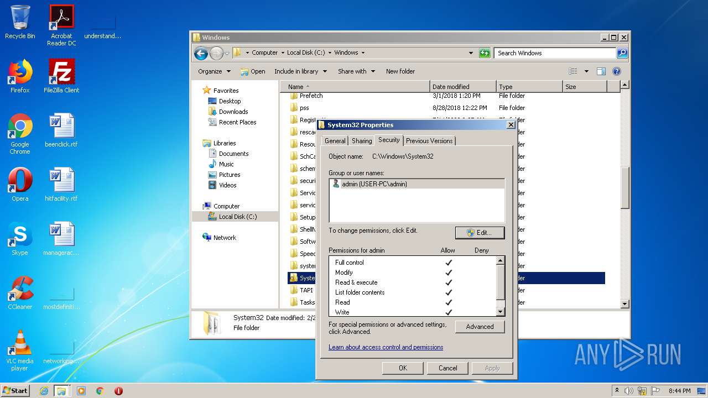Click file list scrollbar down arrow
708x398 pixels.
pos(625,303)
